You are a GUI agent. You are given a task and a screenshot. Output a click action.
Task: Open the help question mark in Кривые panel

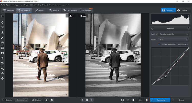[189, 29]
